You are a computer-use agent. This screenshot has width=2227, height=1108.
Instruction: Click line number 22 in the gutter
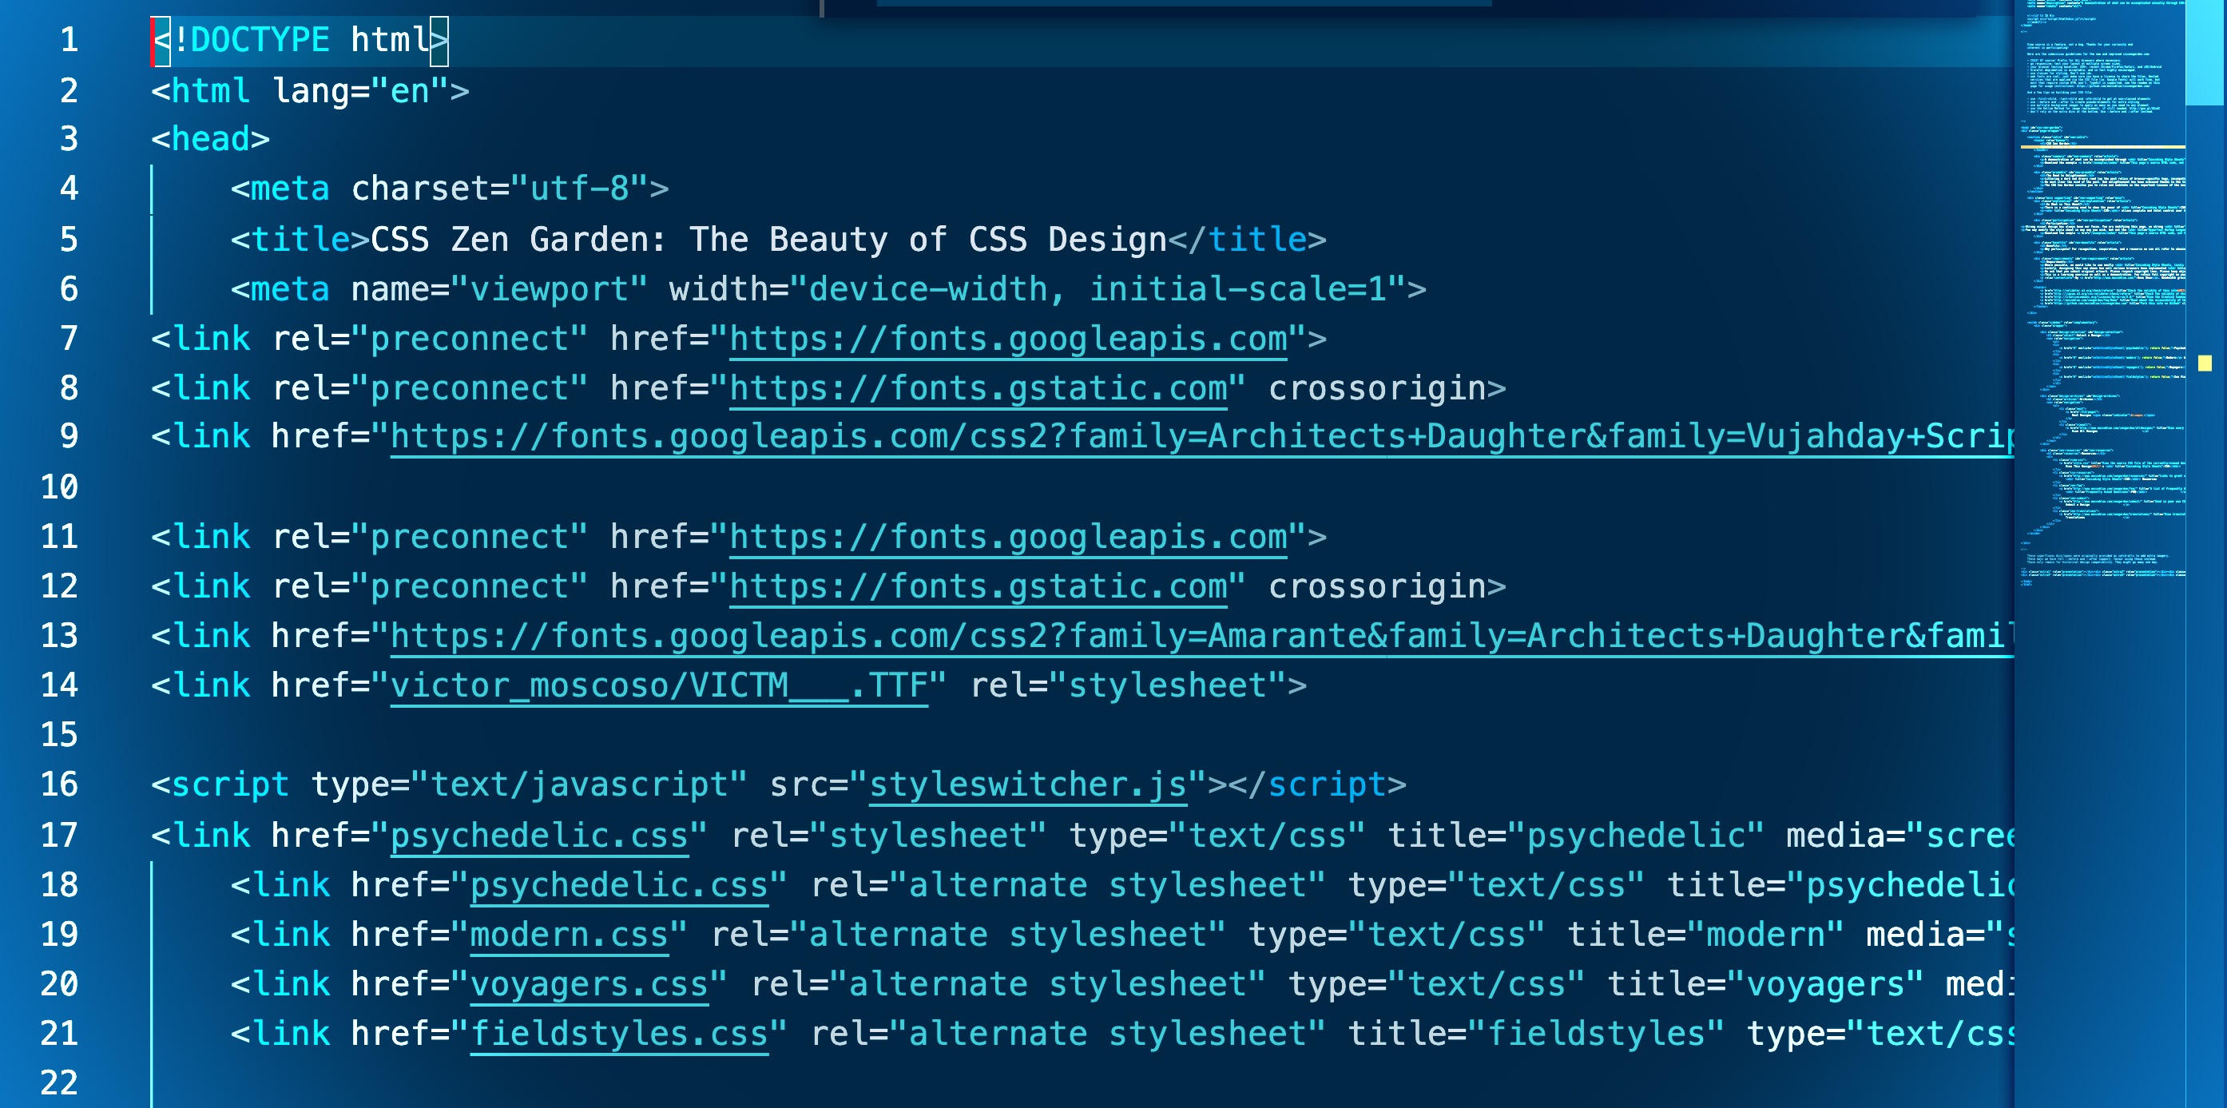pyautogui.click(x=60, y=1083)
